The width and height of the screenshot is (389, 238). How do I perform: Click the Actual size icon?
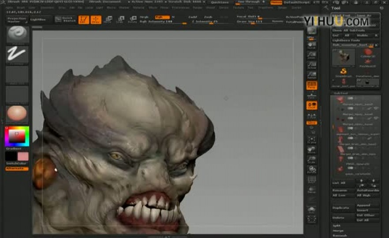tap(311, 65)
